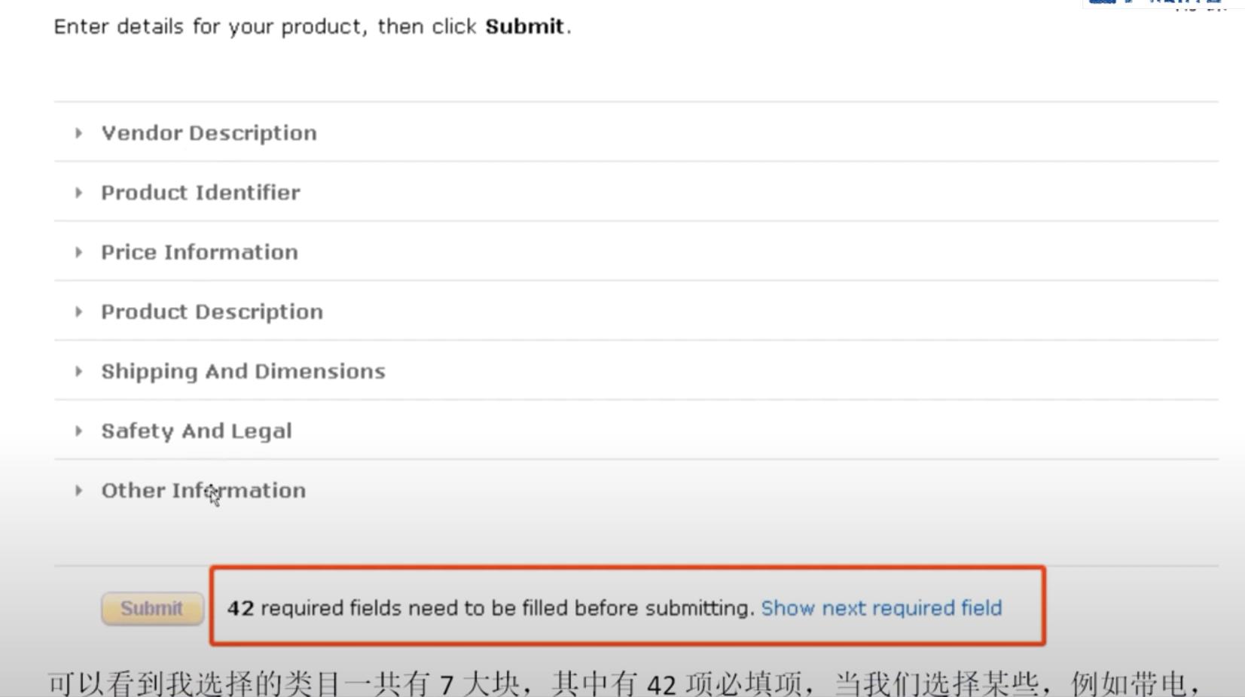Click the arrow beside Product Description
This screenshot has height=697, width=1245.
(x=80, y=312)
